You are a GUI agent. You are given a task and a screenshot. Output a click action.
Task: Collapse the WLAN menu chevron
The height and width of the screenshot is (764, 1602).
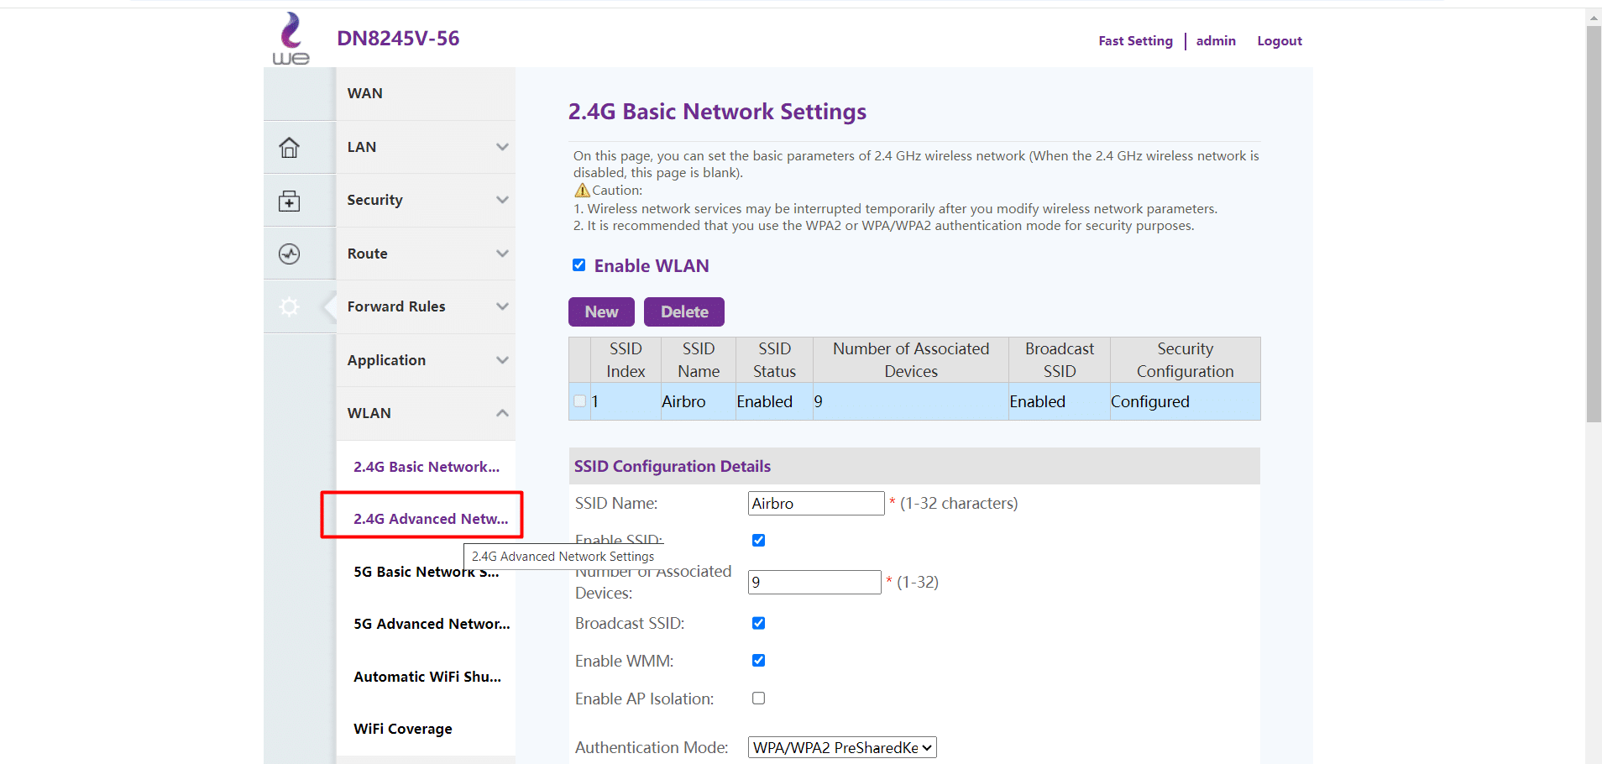[502, 413]
